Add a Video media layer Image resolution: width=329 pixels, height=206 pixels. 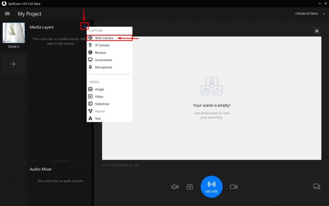(x=99, y=96)
